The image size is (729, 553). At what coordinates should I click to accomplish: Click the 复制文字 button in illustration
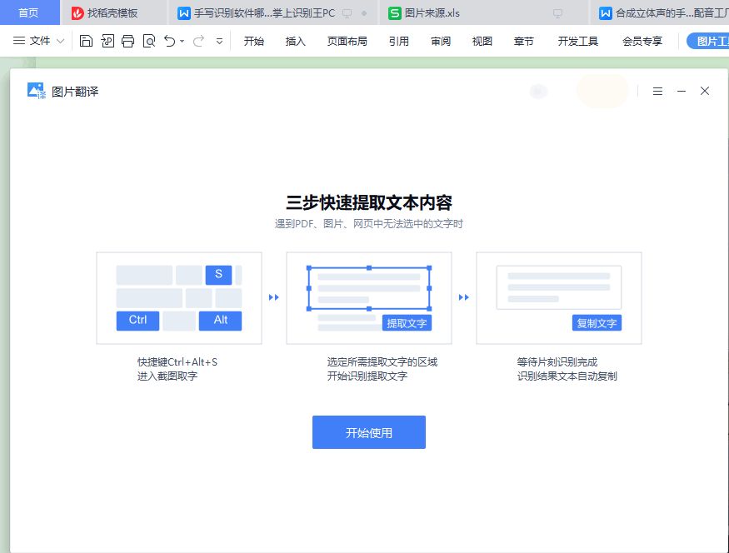pos(597,323)
